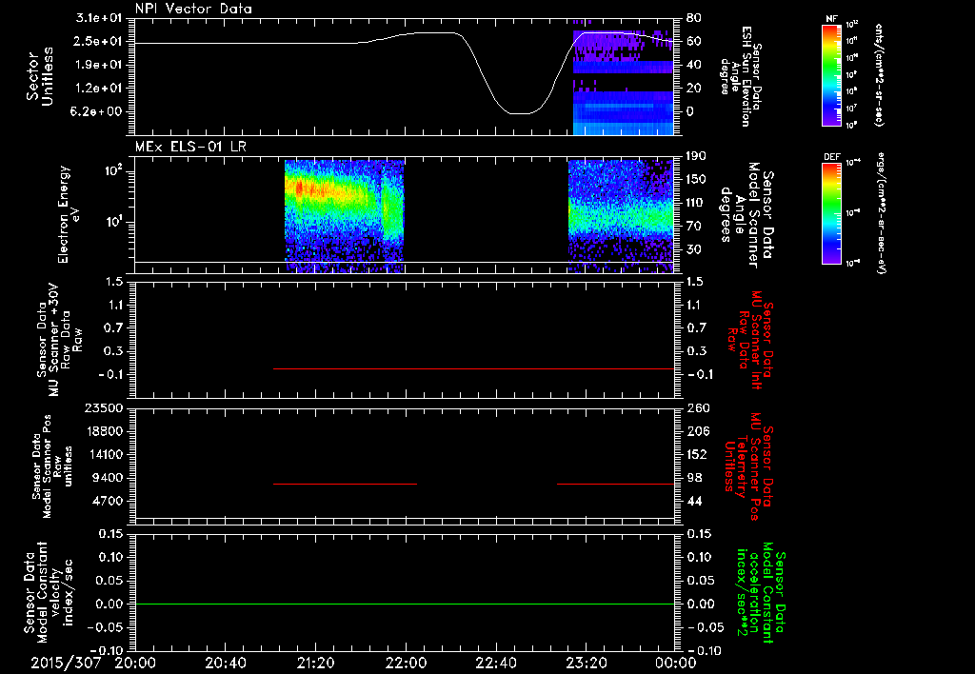Screen dimensions: 975x674
Task: Click the '150' scanner angle tick label
Action: [x=696, y=179]
